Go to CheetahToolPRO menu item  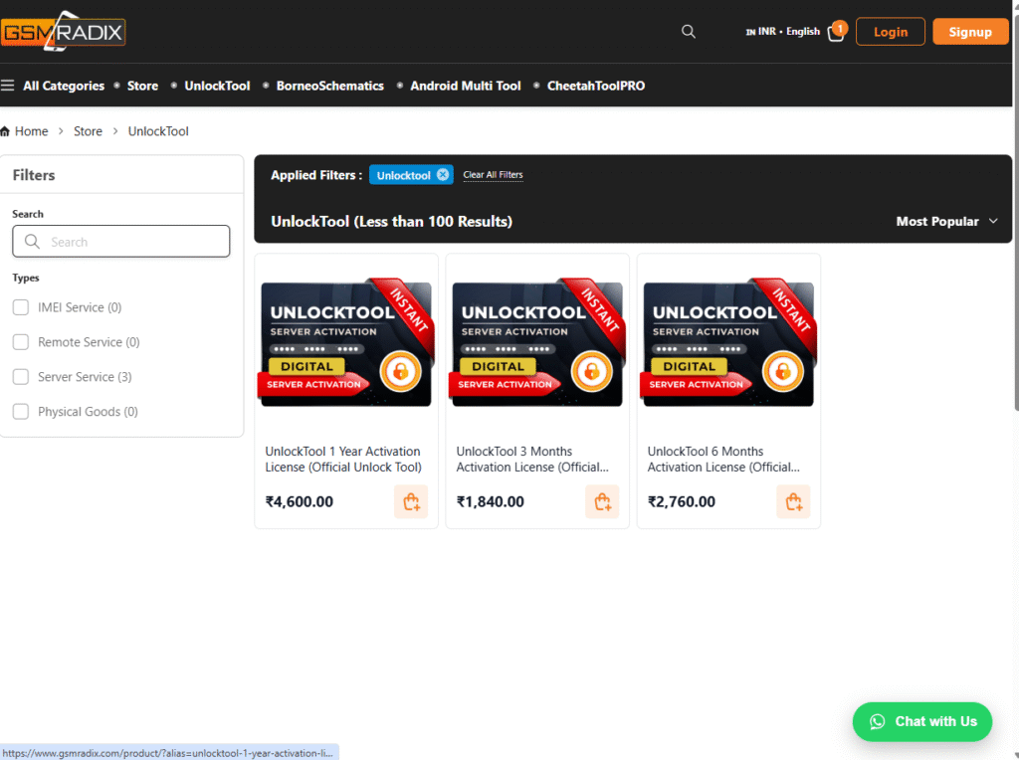[595, 86]
